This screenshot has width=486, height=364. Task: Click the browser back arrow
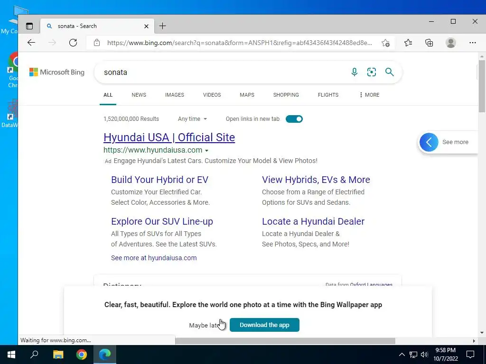click(x=31, y=43)
